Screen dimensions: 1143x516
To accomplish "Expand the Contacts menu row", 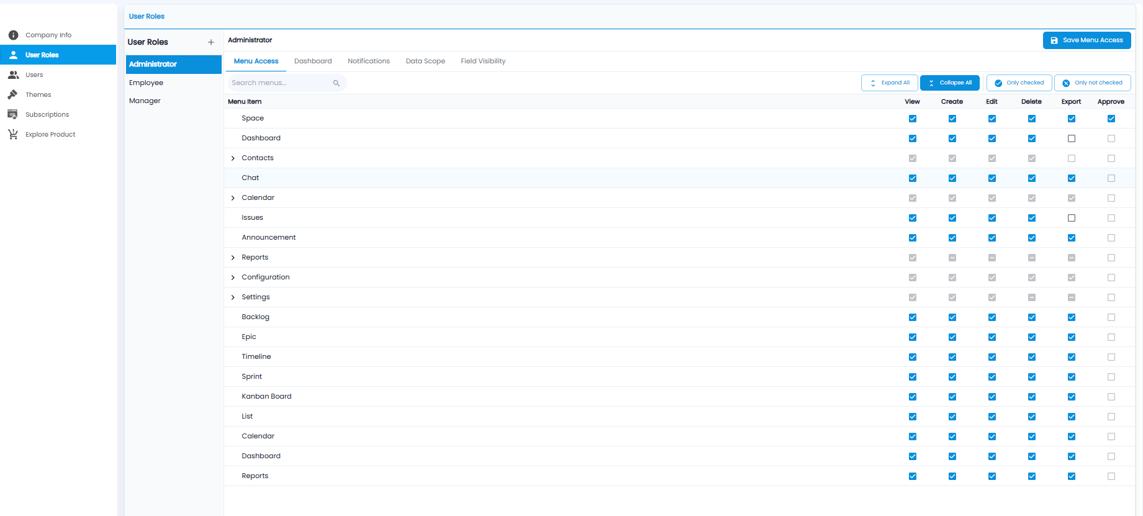I will pyautogui.click(x=233, y=158).
